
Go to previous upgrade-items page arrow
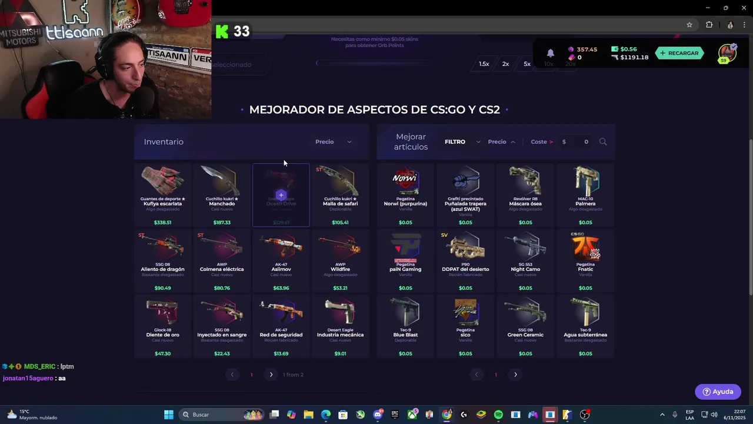coord(477,375)
